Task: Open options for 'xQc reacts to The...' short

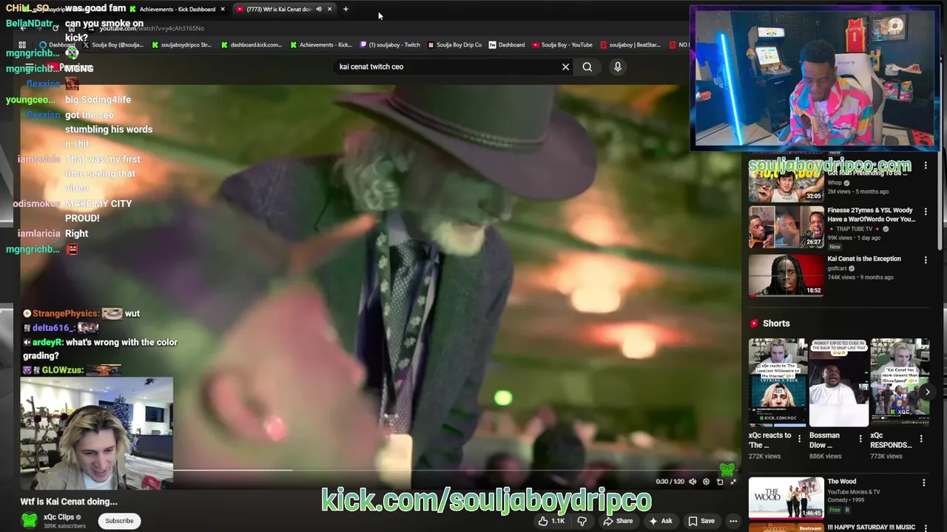Action: [x=799, y=439]
